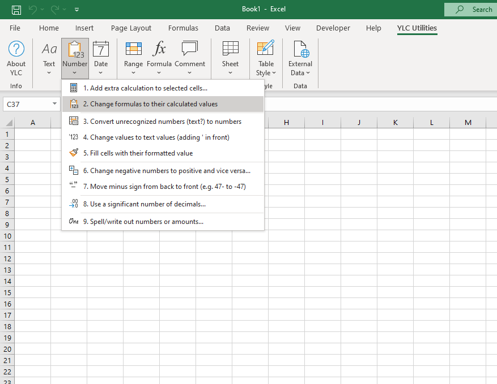This screenshot has width=497, height=384.
Task: Click the External Data icon
Action: (300, 49)
